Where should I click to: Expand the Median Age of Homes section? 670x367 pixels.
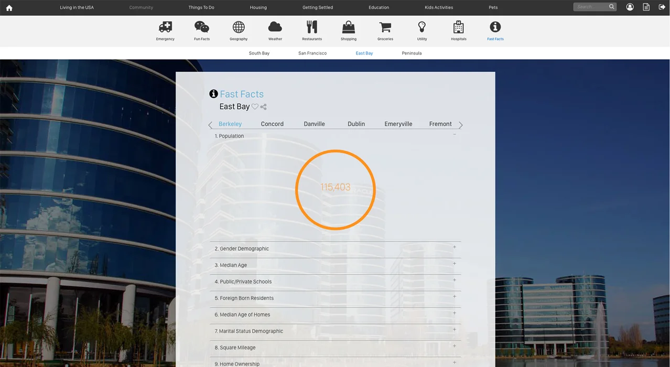[x=455, y=313]
